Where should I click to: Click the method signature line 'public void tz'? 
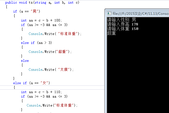pos(42,3)
